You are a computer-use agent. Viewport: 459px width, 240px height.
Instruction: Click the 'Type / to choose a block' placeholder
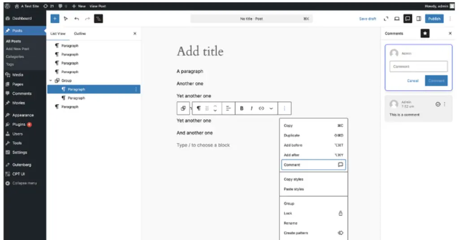[203, 145]
